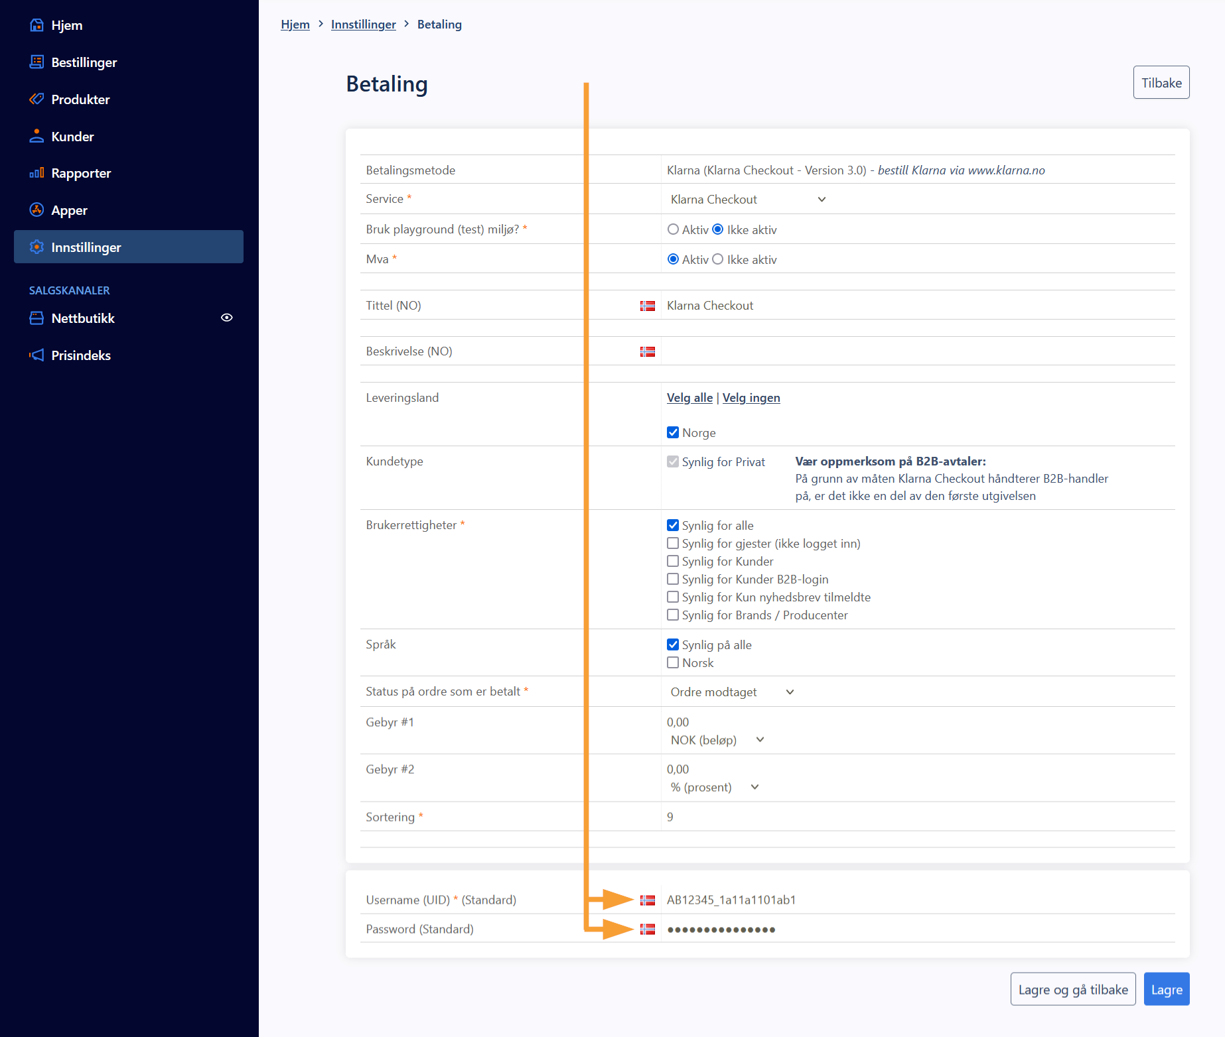Open the Ordre modtaget status dropdown
The image size is (1225, 1037).
pos(732,692)
